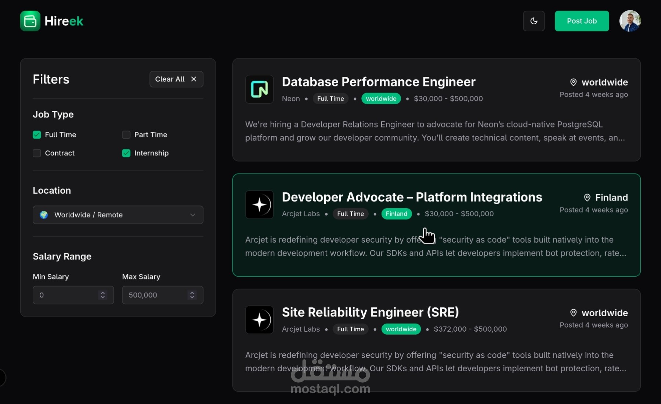Check the Contract job type
The image size is (661, 404).
click(x=37, y=153)
